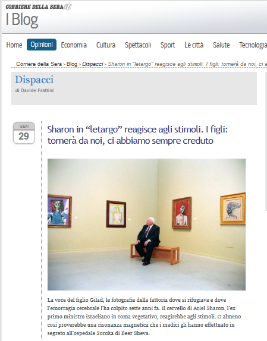
Task: Open the Sharon in letargo article headline
Action: tap(137, 135)
